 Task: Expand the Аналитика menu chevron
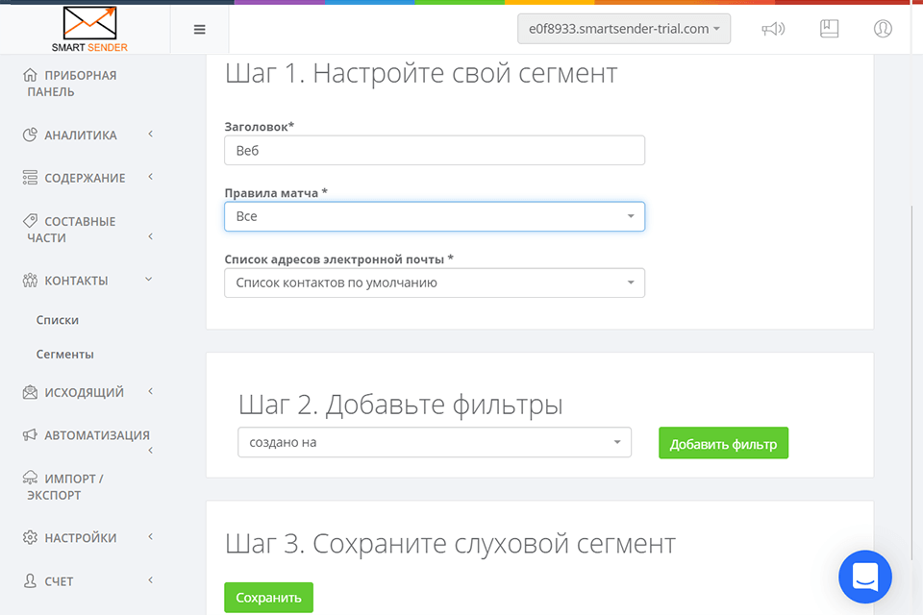[x=151, y=135]
